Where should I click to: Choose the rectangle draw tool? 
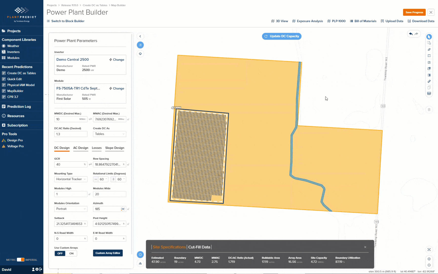point(429,56)
